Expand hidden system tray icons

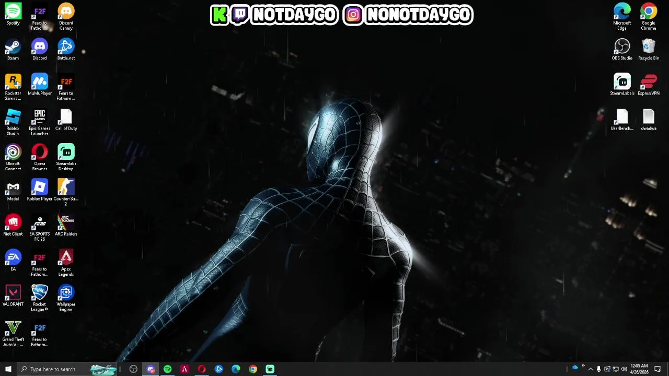(x=591, y=369)
